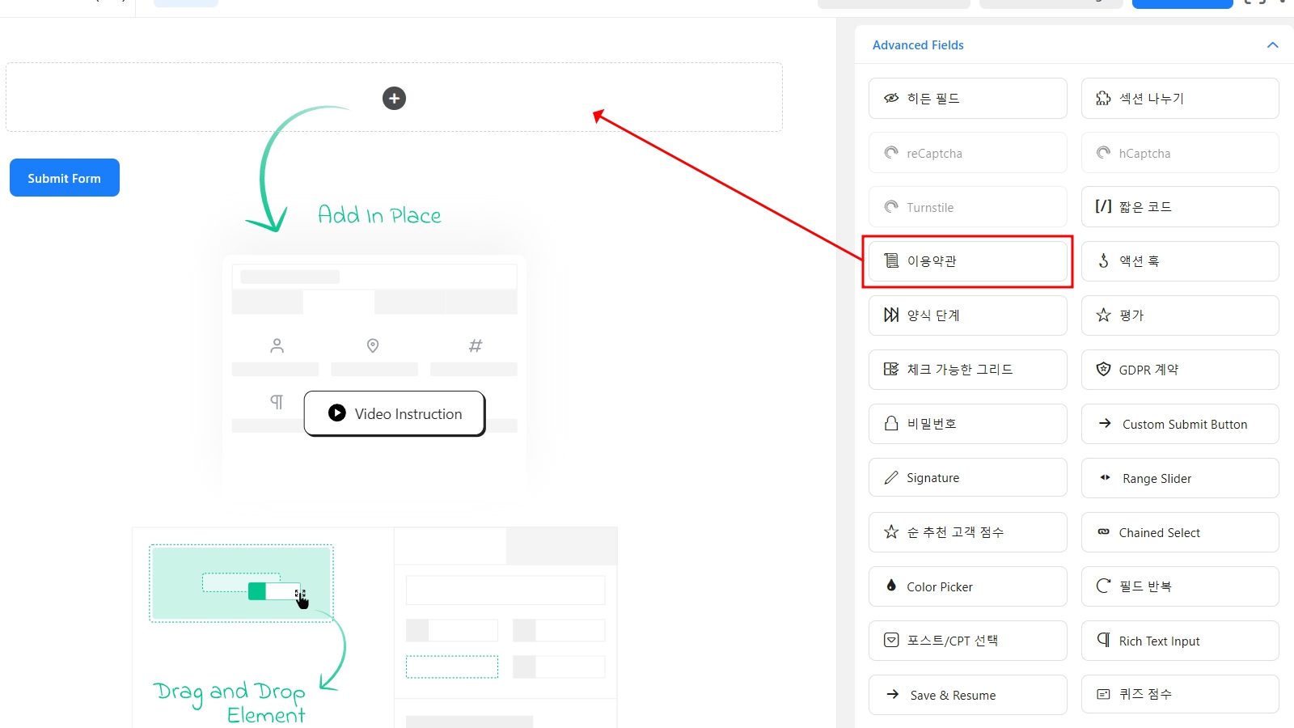The height and width of the screenshot is (728, 1294).
Task: Click the 비밀번호 label text
Action: [932, 424]
